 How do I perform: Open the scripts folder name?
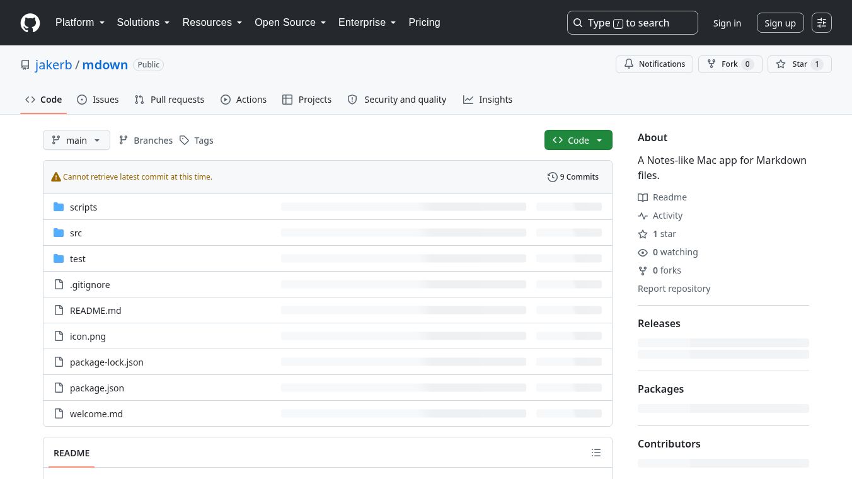click(83, 207)
